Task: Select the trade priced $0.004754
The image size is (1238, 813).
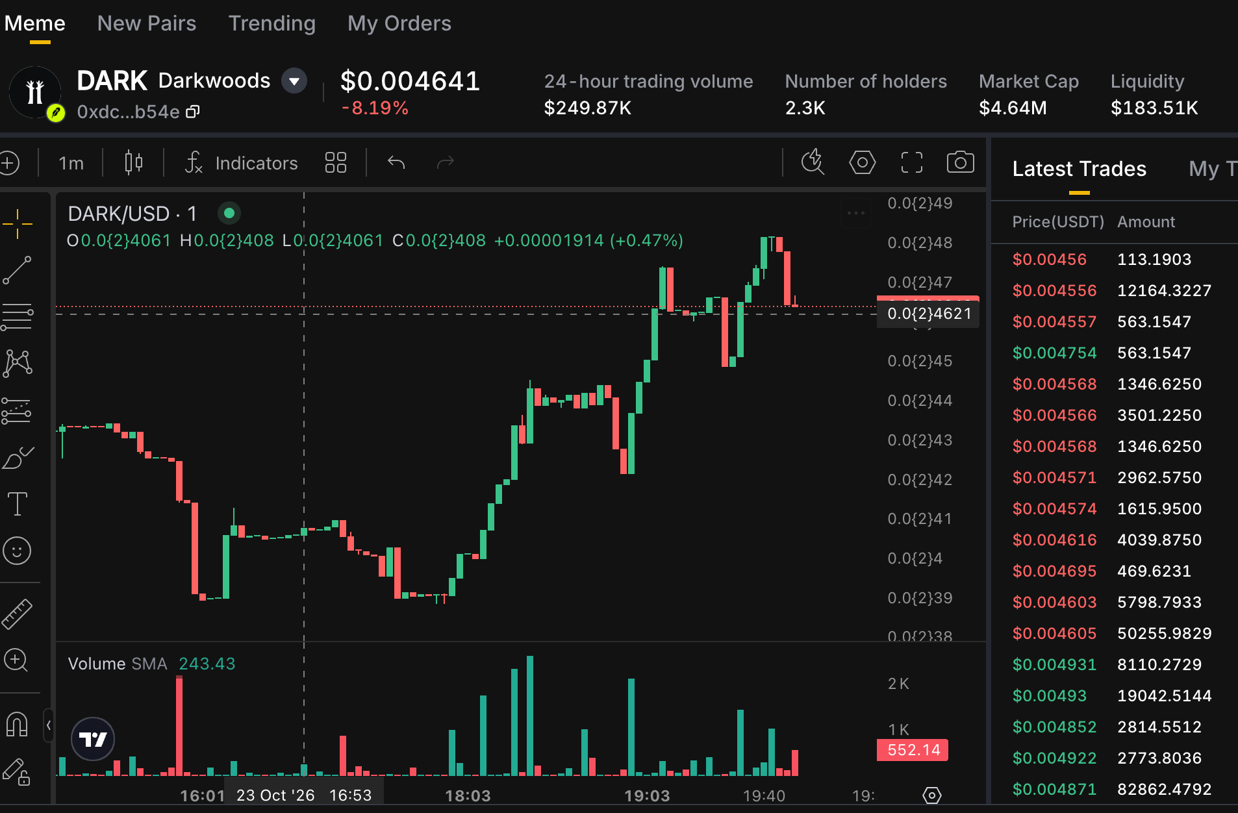Action: pyautogui.click(x=1115, y=353)
